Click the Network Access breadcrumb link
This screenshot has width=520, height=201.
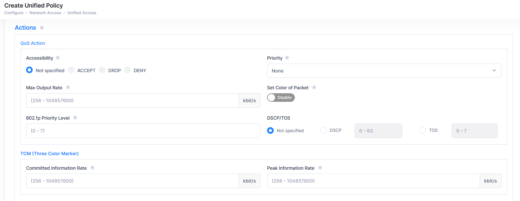[45, 13]
